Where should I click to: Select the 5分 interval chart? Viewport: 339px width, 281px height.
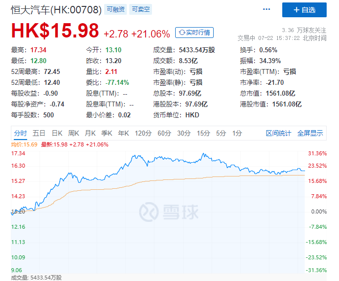tap(221, 133)
